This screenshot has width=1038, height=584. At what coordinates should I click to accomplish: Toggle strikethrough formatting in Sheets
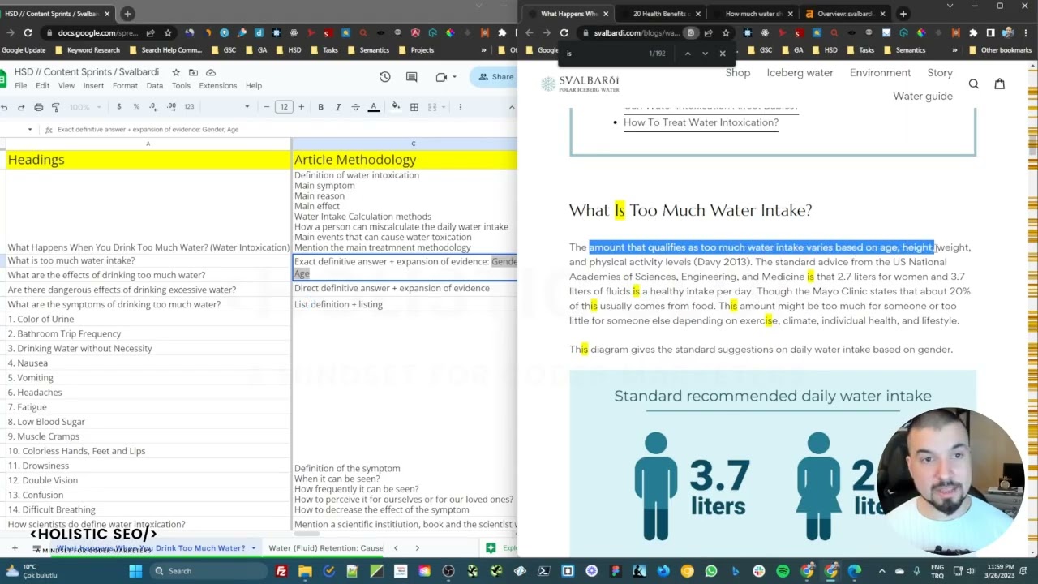tap(355, 107)
